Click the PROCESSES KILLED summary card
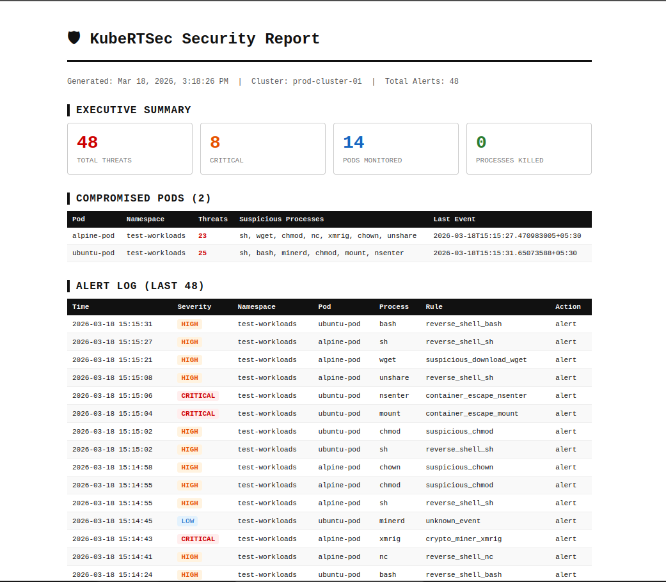This screenshot has width=666, height=582. (x=528, y=148)
